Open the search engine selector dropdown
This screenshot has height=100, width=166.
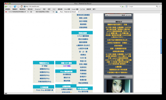(x=127, y=6)
